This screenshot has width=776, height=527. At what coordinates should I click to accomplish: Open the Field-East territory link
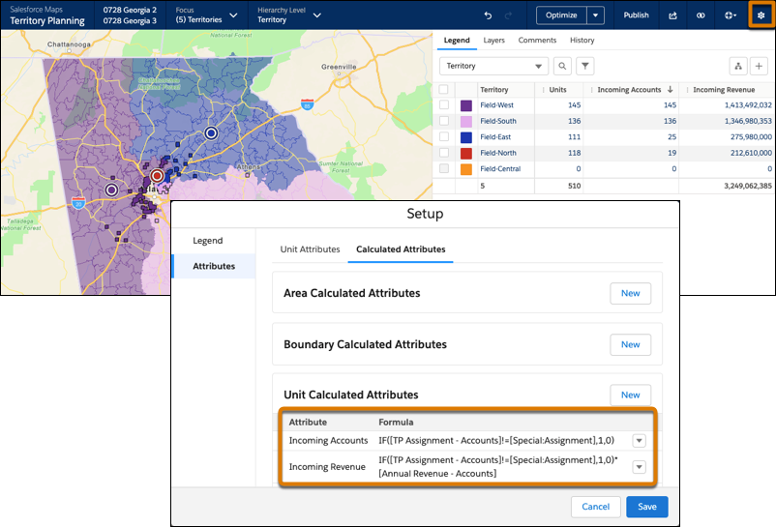click(x=494, y=136)
